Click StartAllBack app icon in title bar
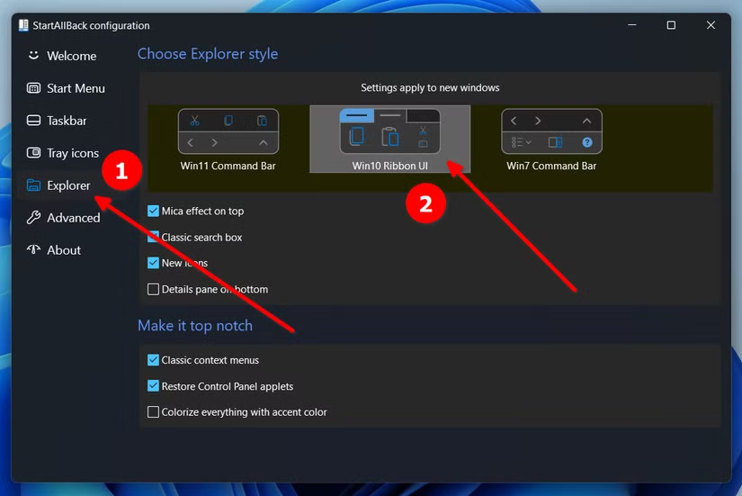 23,25
